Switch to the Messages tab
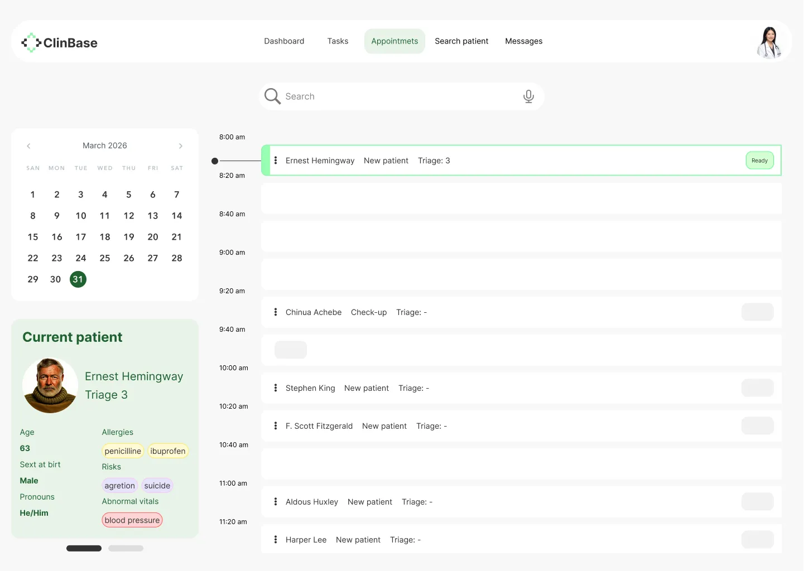 pos(523,41)
